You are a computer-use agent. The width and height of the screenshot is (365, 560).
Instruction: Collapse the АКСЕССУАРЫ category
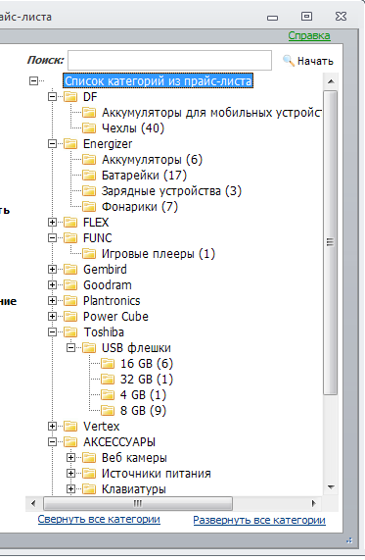[x=52, y=442]
